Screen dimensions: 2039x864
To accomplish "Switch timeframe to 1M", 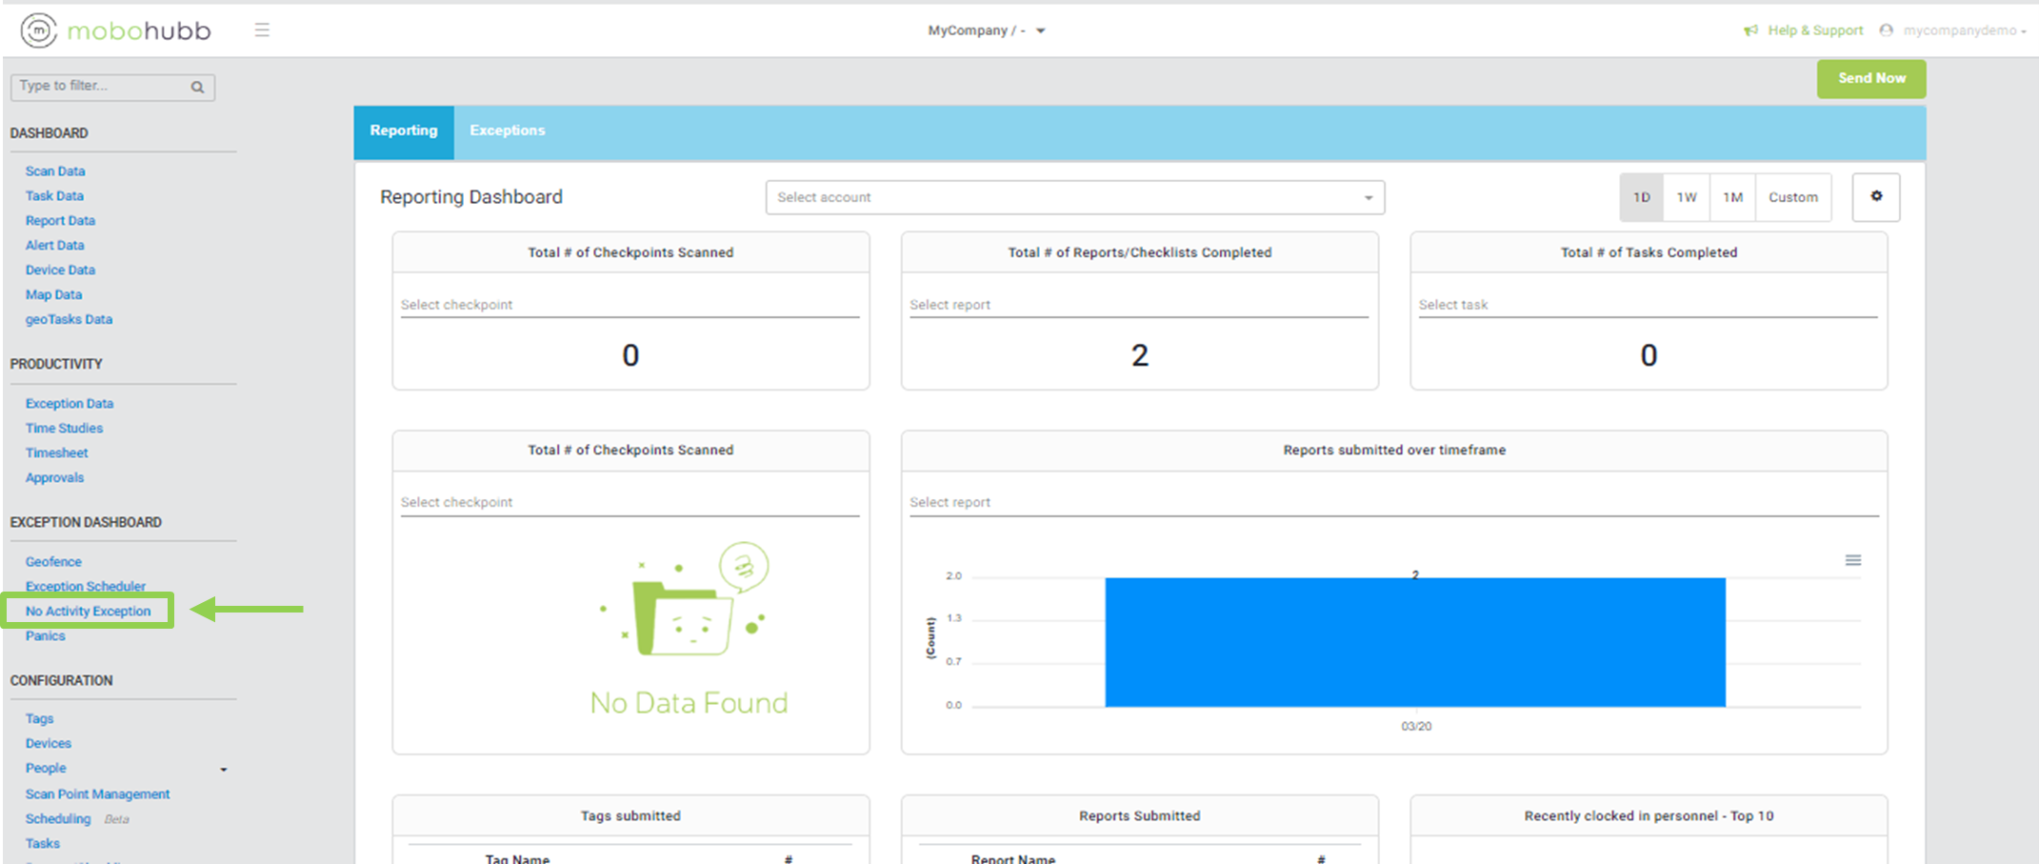I will click(1732, 197).
